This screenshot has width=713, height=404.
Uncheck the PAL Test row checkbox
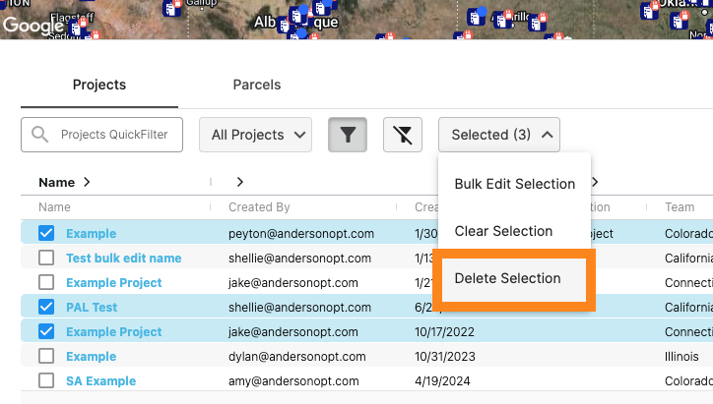point(46,307)
